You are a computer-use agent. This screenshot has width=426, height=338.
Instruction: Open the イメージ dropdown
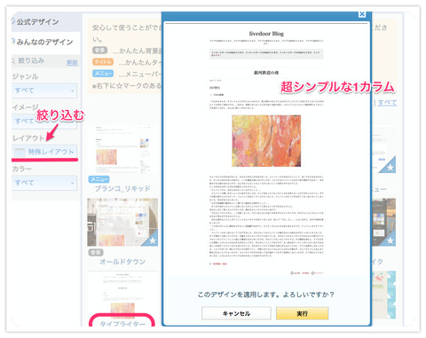[x=44, y=122]
